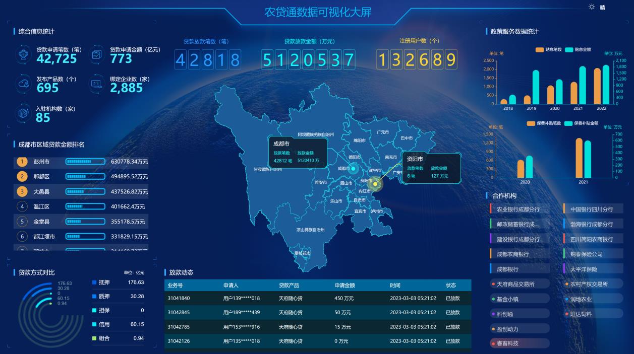
Task: Select loan record row 31042845
Action: (317, 313)
